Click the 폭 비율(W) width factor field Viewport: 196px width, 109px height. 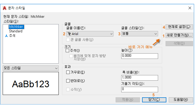point(139,77)
